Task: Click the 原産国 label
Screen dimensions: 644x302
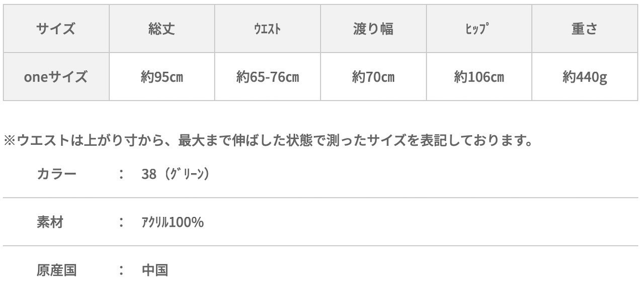Action: [x=56, y=270]
